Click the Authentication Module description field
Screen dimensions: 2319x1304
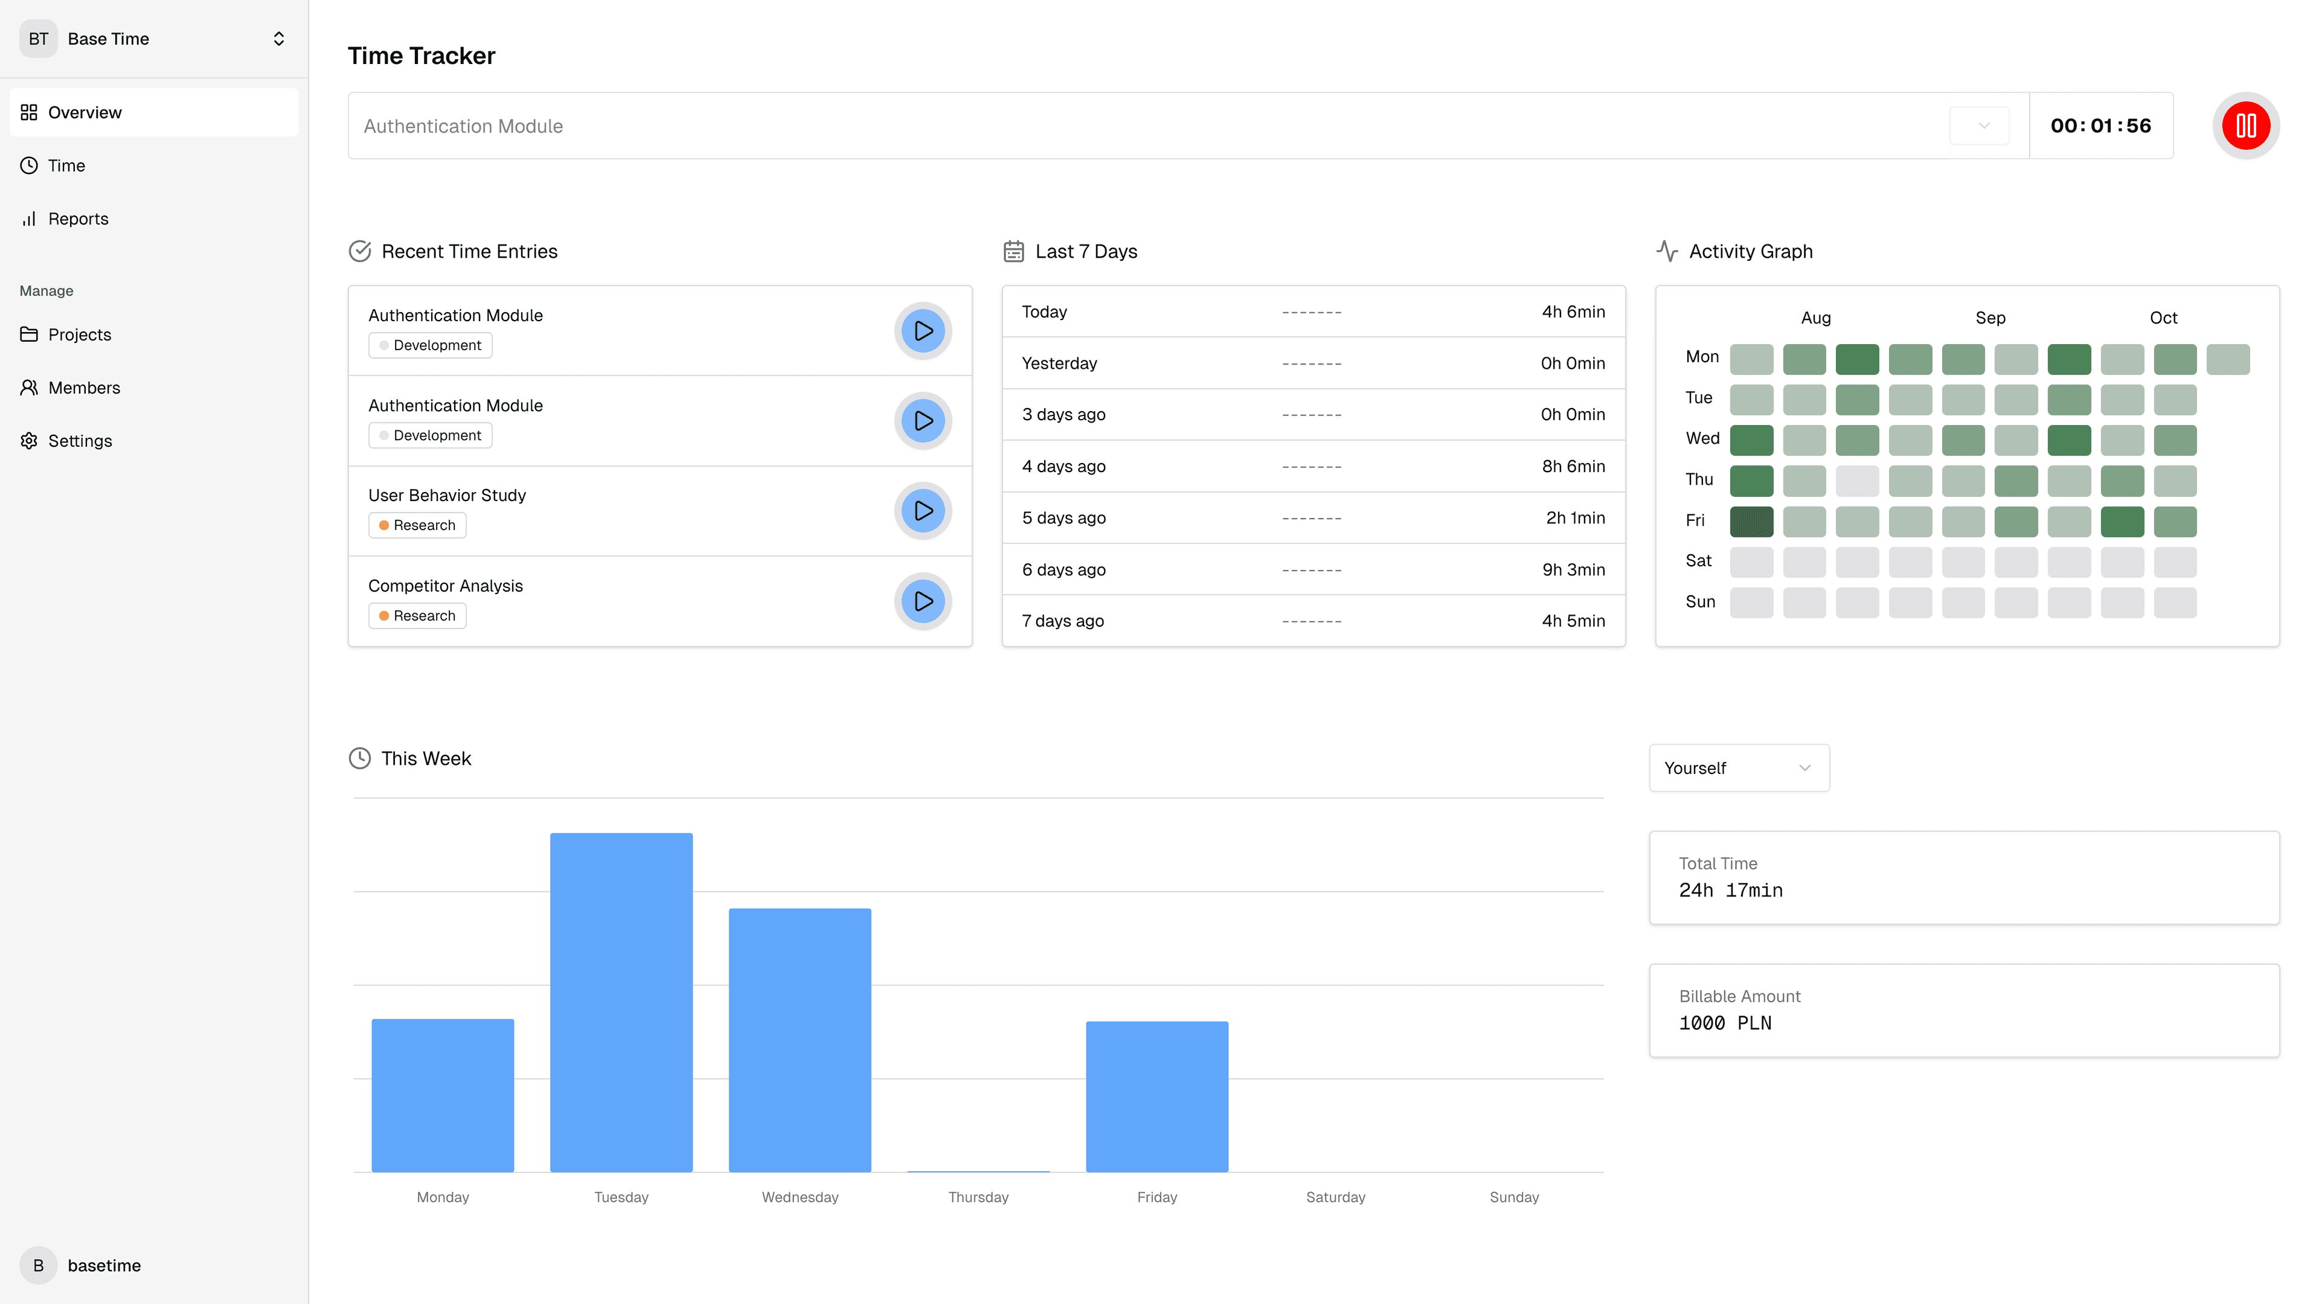[1143, 126]
